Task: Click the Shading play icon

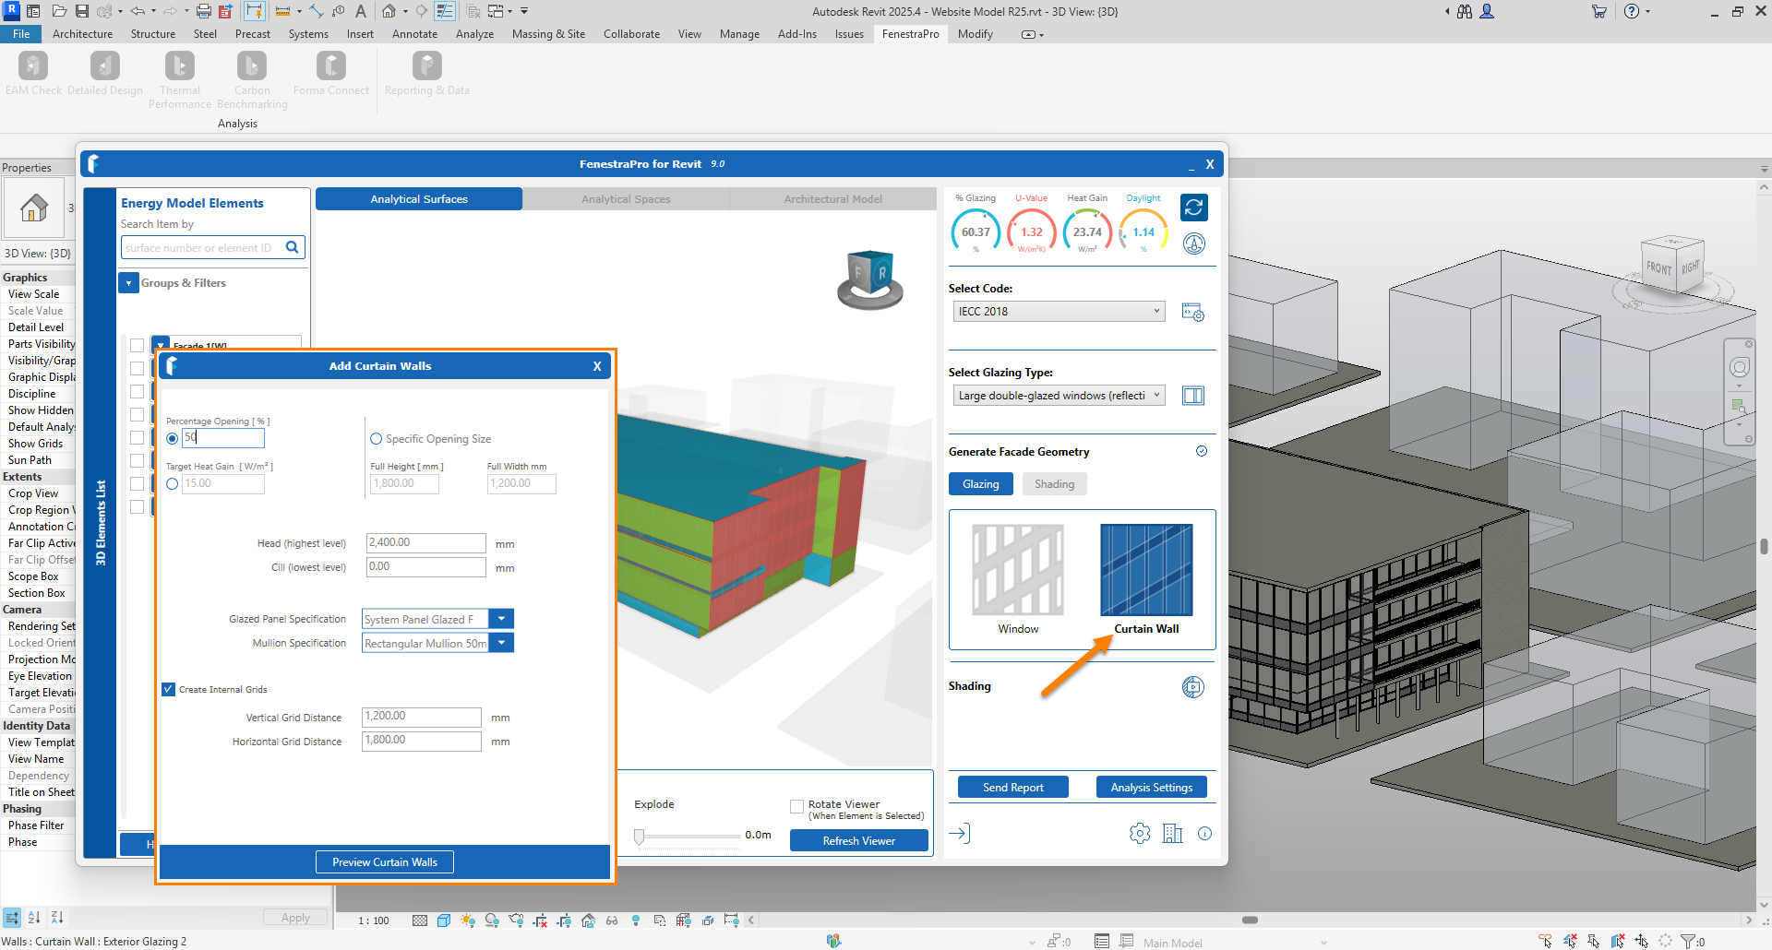Action: coord(1193,687)
